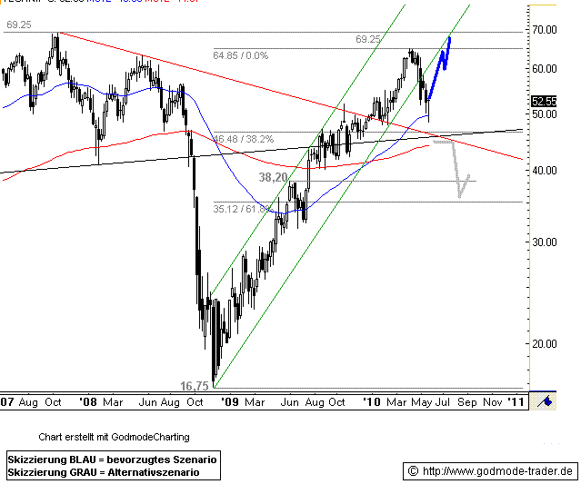Click the 35.12 / 61.8% Fibonacci label
Image resolution: width=581 pixels, height=504 pixels.
(x=242, y=208)
